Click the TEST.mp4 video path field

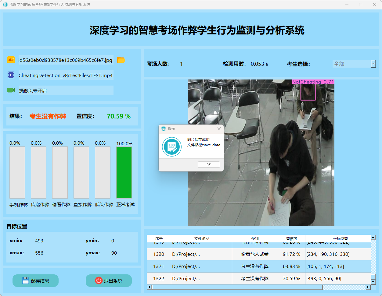pyautogui.click(x=66, y=75)
